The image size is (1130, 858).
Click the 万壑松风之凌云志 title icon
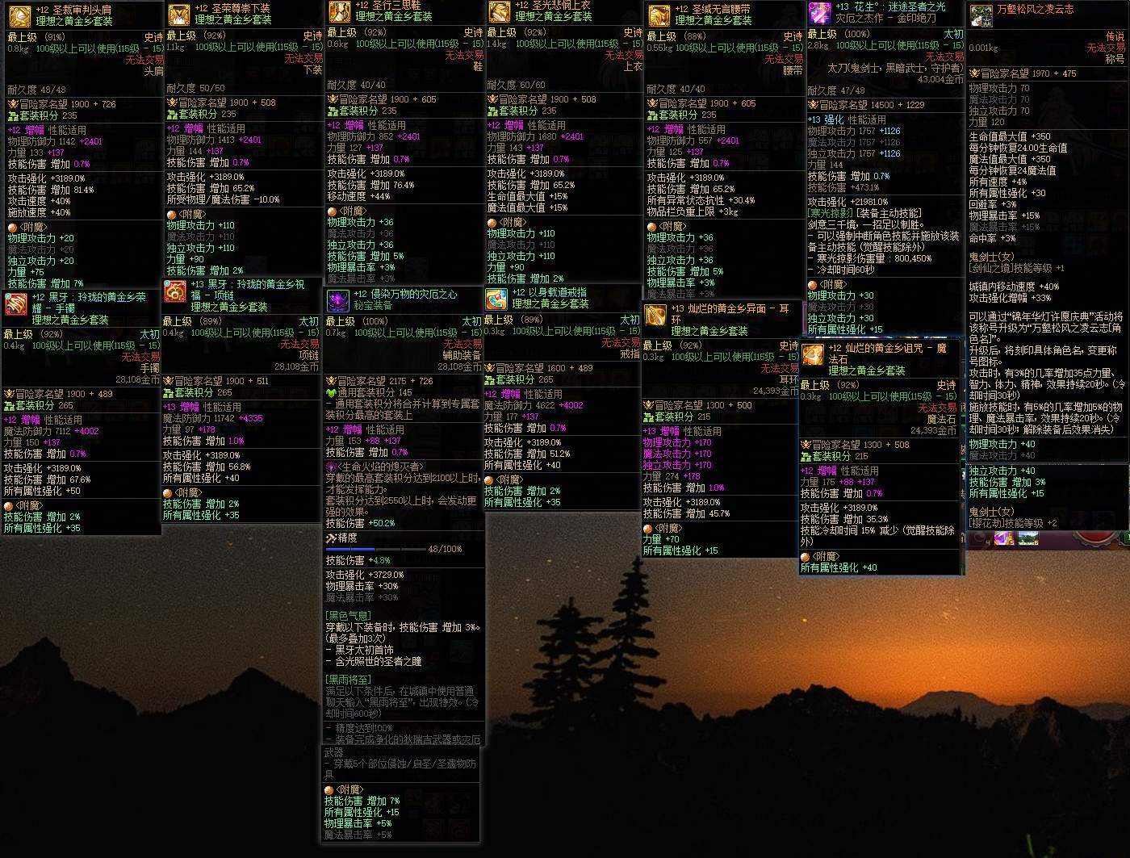[x=981, y=15]
